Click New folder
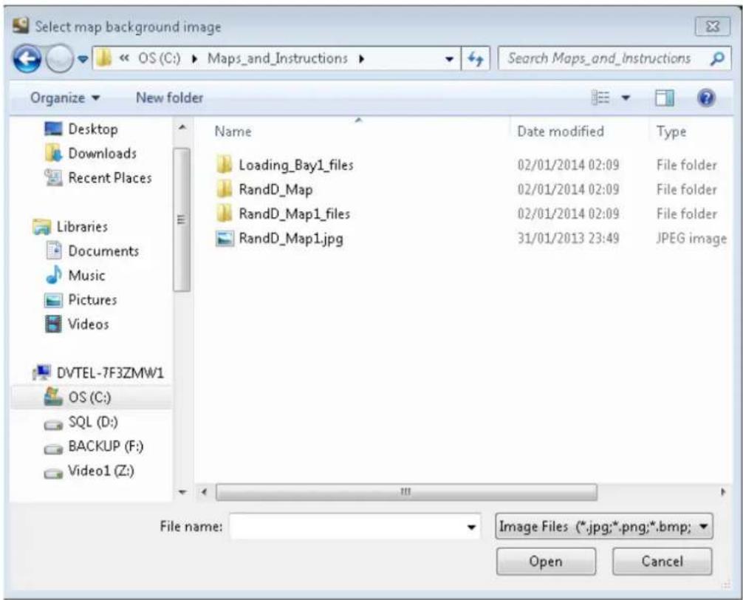 click(x=170, y=98)
